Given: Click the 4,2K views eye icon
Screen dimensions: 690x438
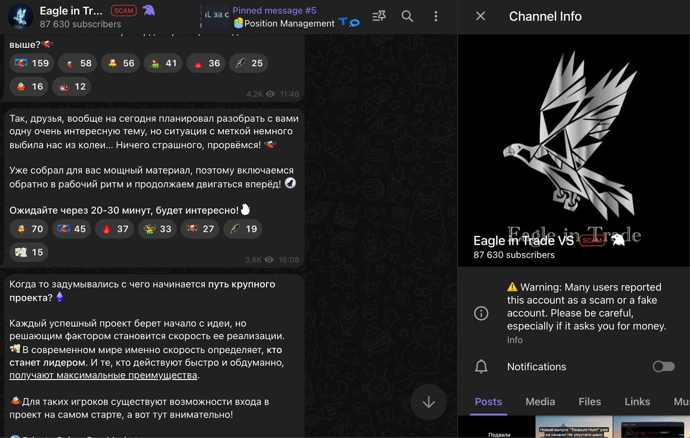Looking at the screenshot, I should pyautogui.click(x=270, y=94).
